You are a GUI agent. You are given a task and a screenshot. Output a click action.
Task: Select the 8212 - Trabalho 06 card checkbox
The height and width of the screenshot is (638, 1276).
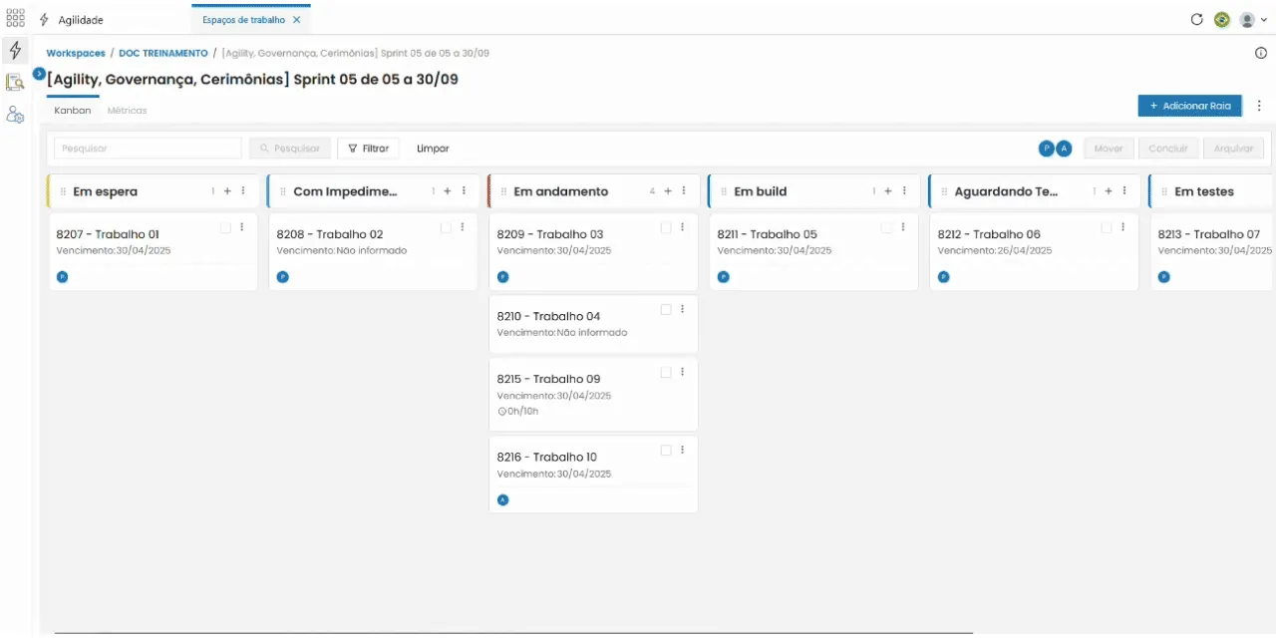tap(1107, 228)
